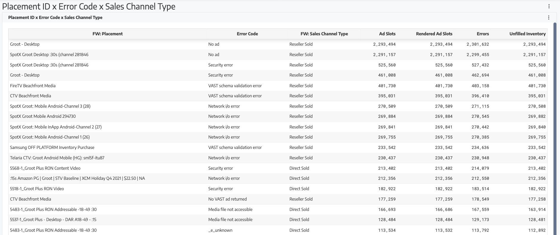Viewport: 560px width, 235px height.
Task: Click the Rendered Ad Slots value 113,532
Action: 444,231
